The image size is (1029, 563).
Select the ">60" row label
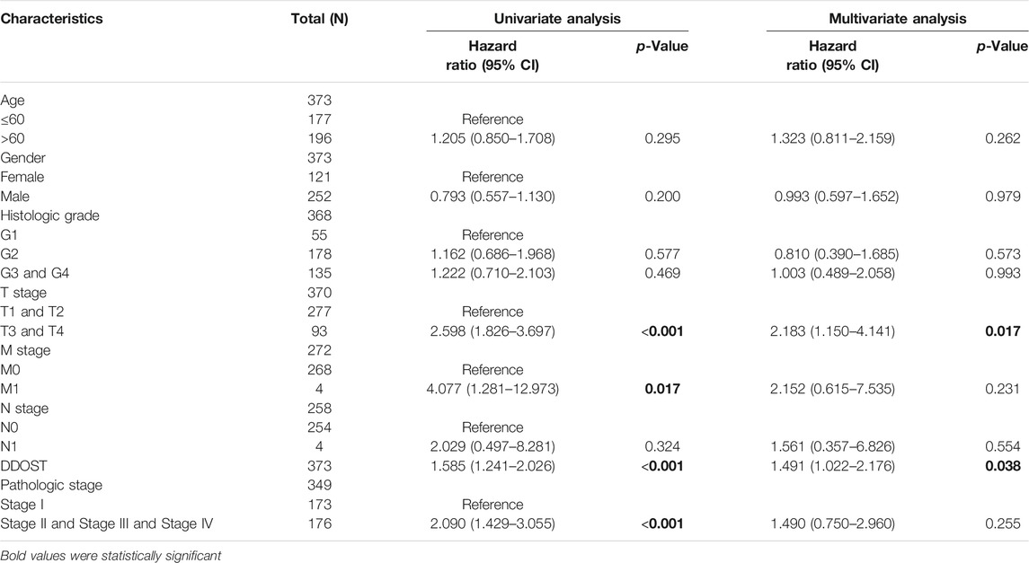(13, 139)
